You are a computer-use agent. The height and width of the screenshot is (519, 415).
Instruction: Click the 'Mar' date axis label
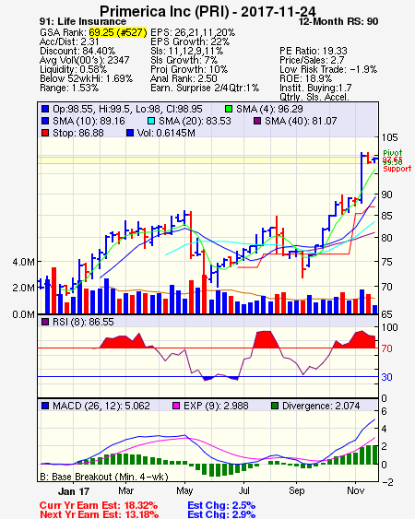125,490
